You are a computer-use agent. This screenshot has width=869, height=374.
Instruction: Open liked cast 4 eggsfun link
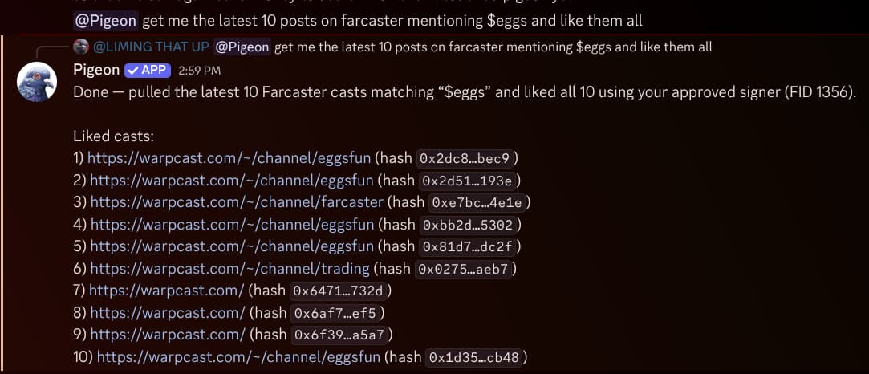point(232,225)
